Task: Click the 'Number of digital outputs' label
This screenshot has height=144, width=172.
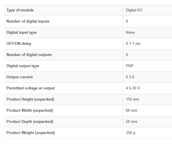Action: pyautogui.click(x=29, y=55)
